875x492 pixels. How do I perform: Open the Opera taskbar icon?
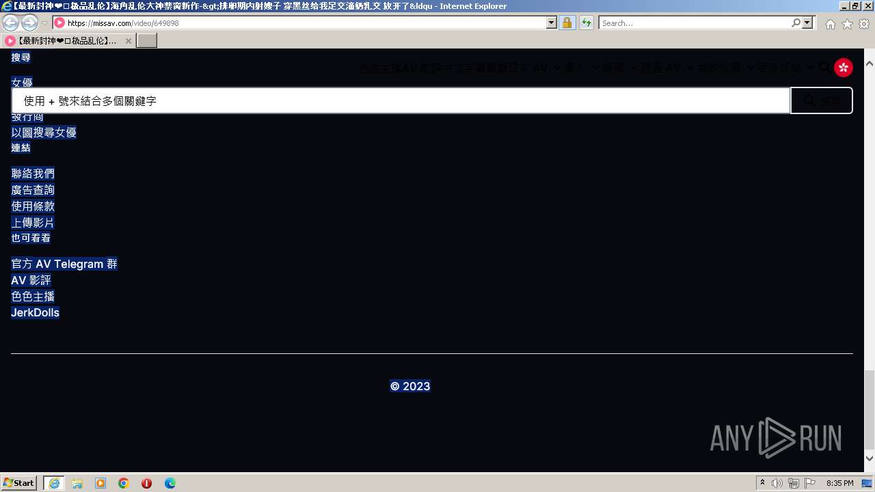pyautogui.click(x=146, y=483)
